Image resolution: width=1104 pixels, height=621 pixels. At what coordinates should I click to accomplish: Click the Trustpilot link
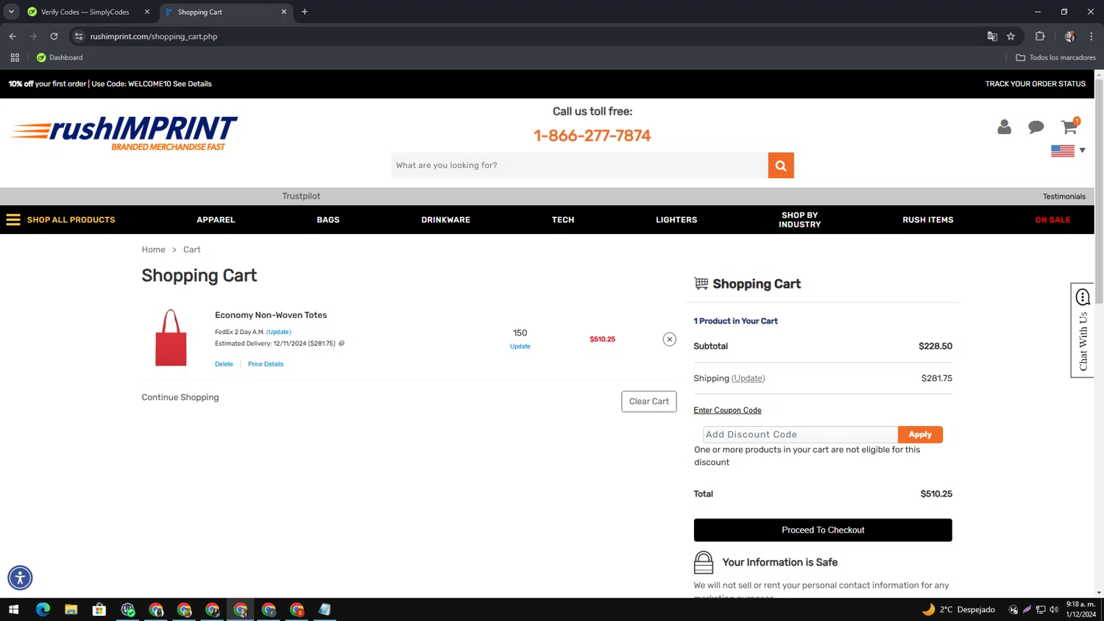click(301, 196)
